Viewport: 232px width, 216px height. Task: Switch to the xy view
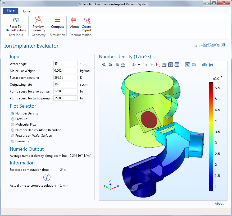(145, 65)
